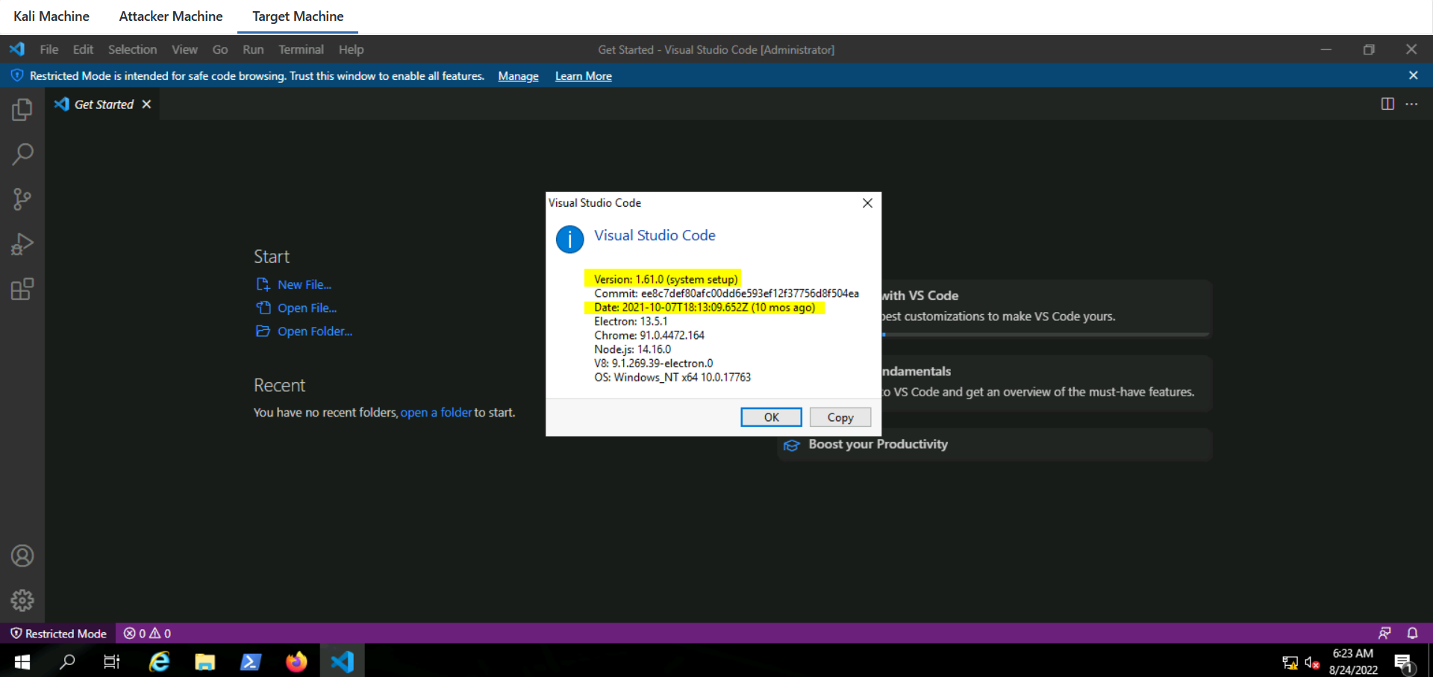Image resolution: width=1433 pixels, height=677 pixels.
Task: Open the Run menu
Action: coord(253,49)
